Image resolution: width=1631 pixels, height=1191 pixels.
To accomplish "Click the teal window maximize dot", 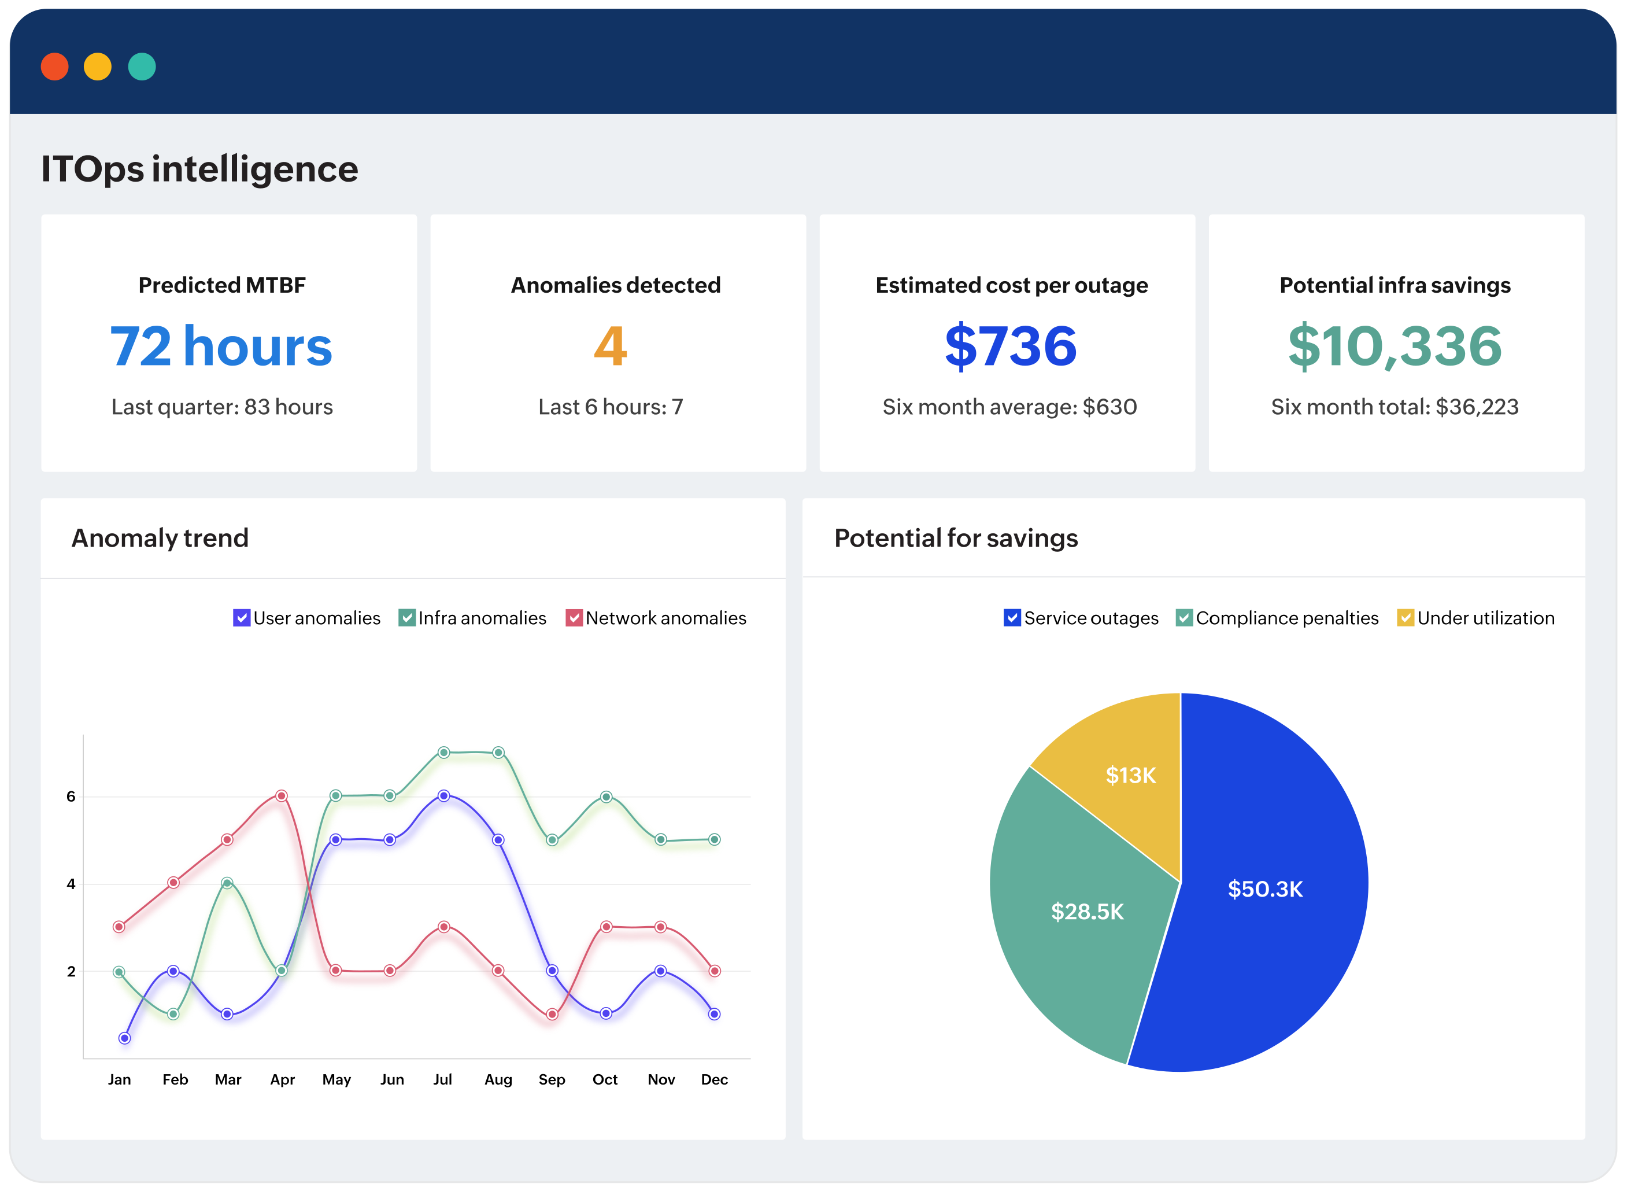I will pos(142,67).
